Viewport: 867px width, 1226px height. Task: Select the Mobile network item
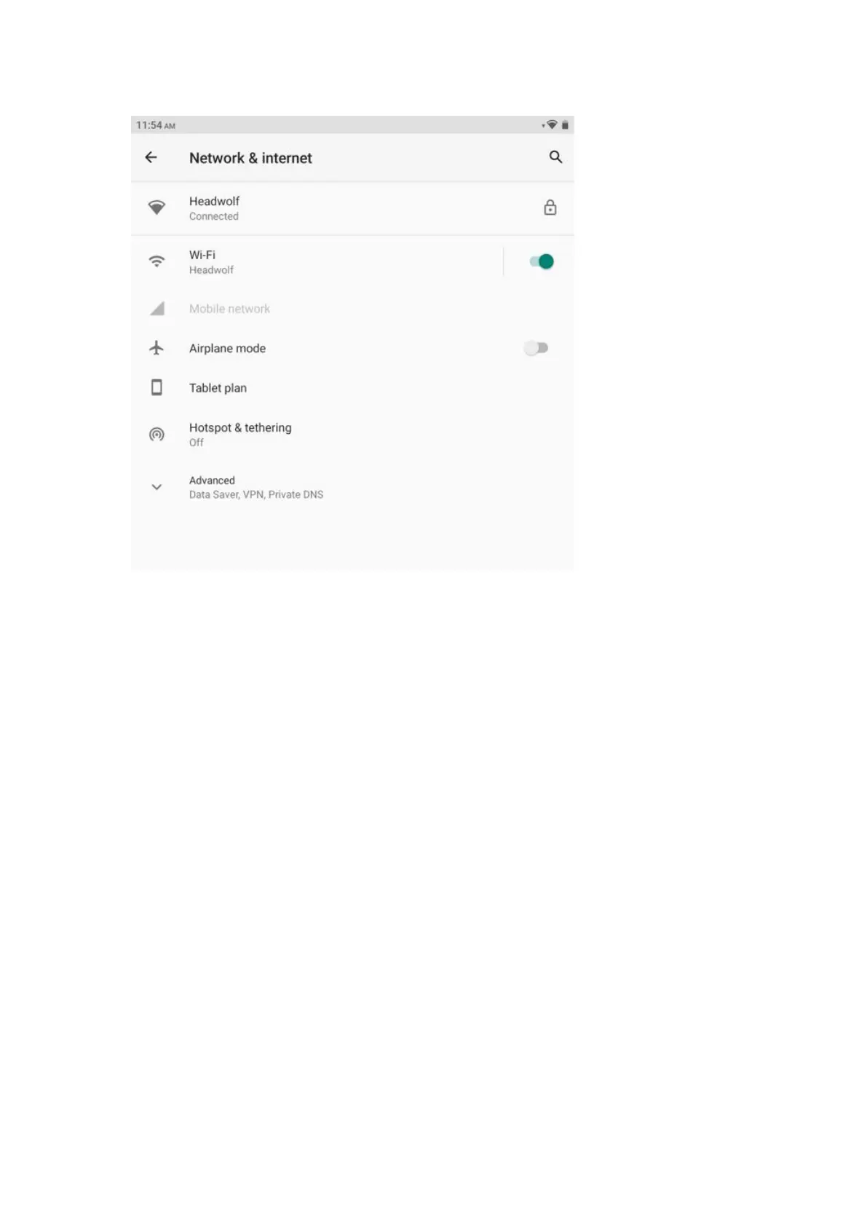(352, 309)
